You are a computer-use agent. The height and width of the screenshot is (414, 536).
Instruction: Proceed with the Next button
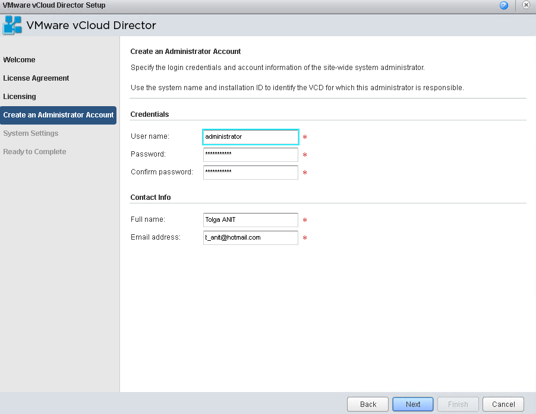point(413,405)
